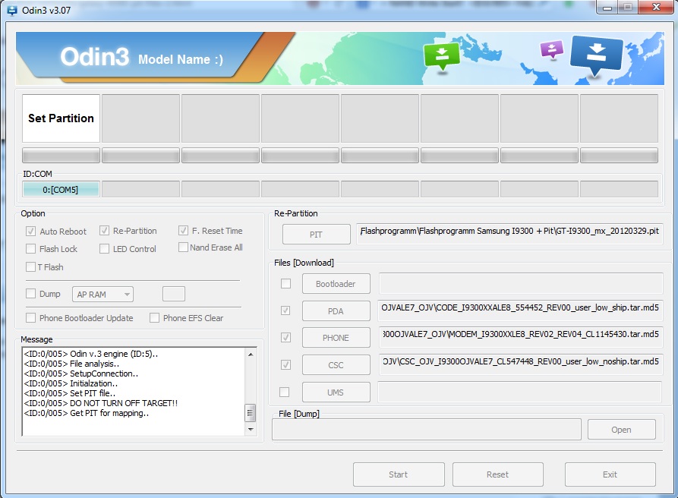Click 'Odin v.3 engine (ID:5)..' log line
The image size is (678, 498).
91,354
